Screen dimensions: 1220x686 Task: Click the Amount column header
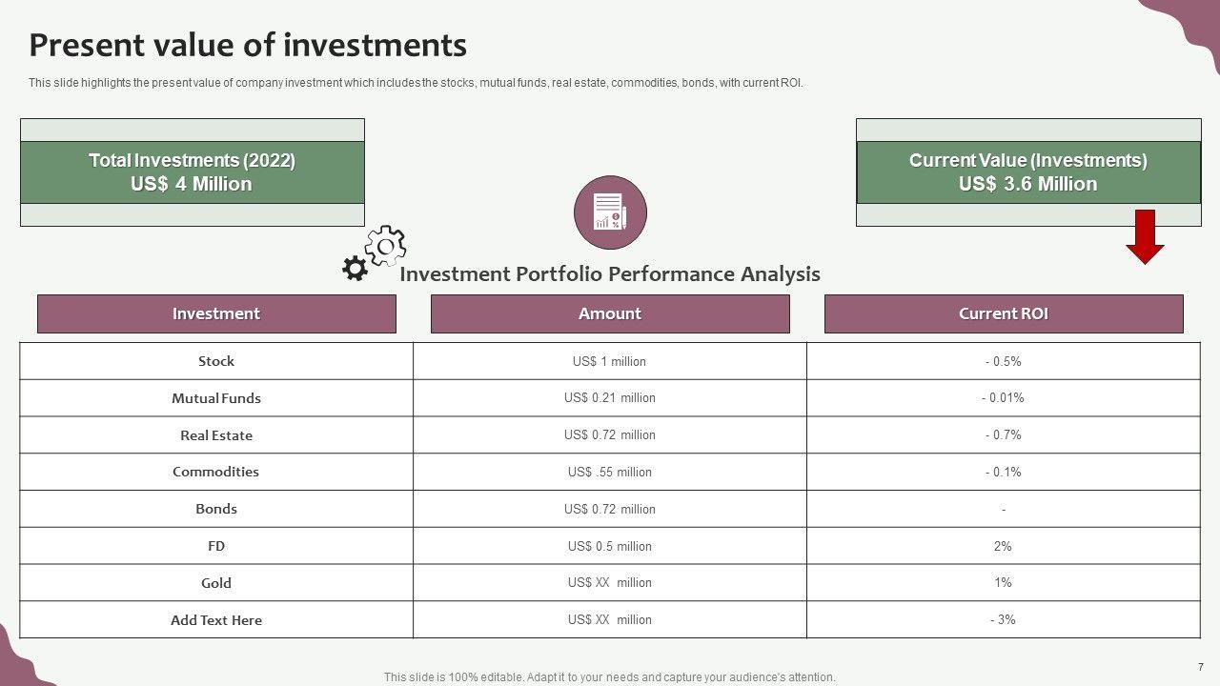pyautogui.click(x=610, y=313)
